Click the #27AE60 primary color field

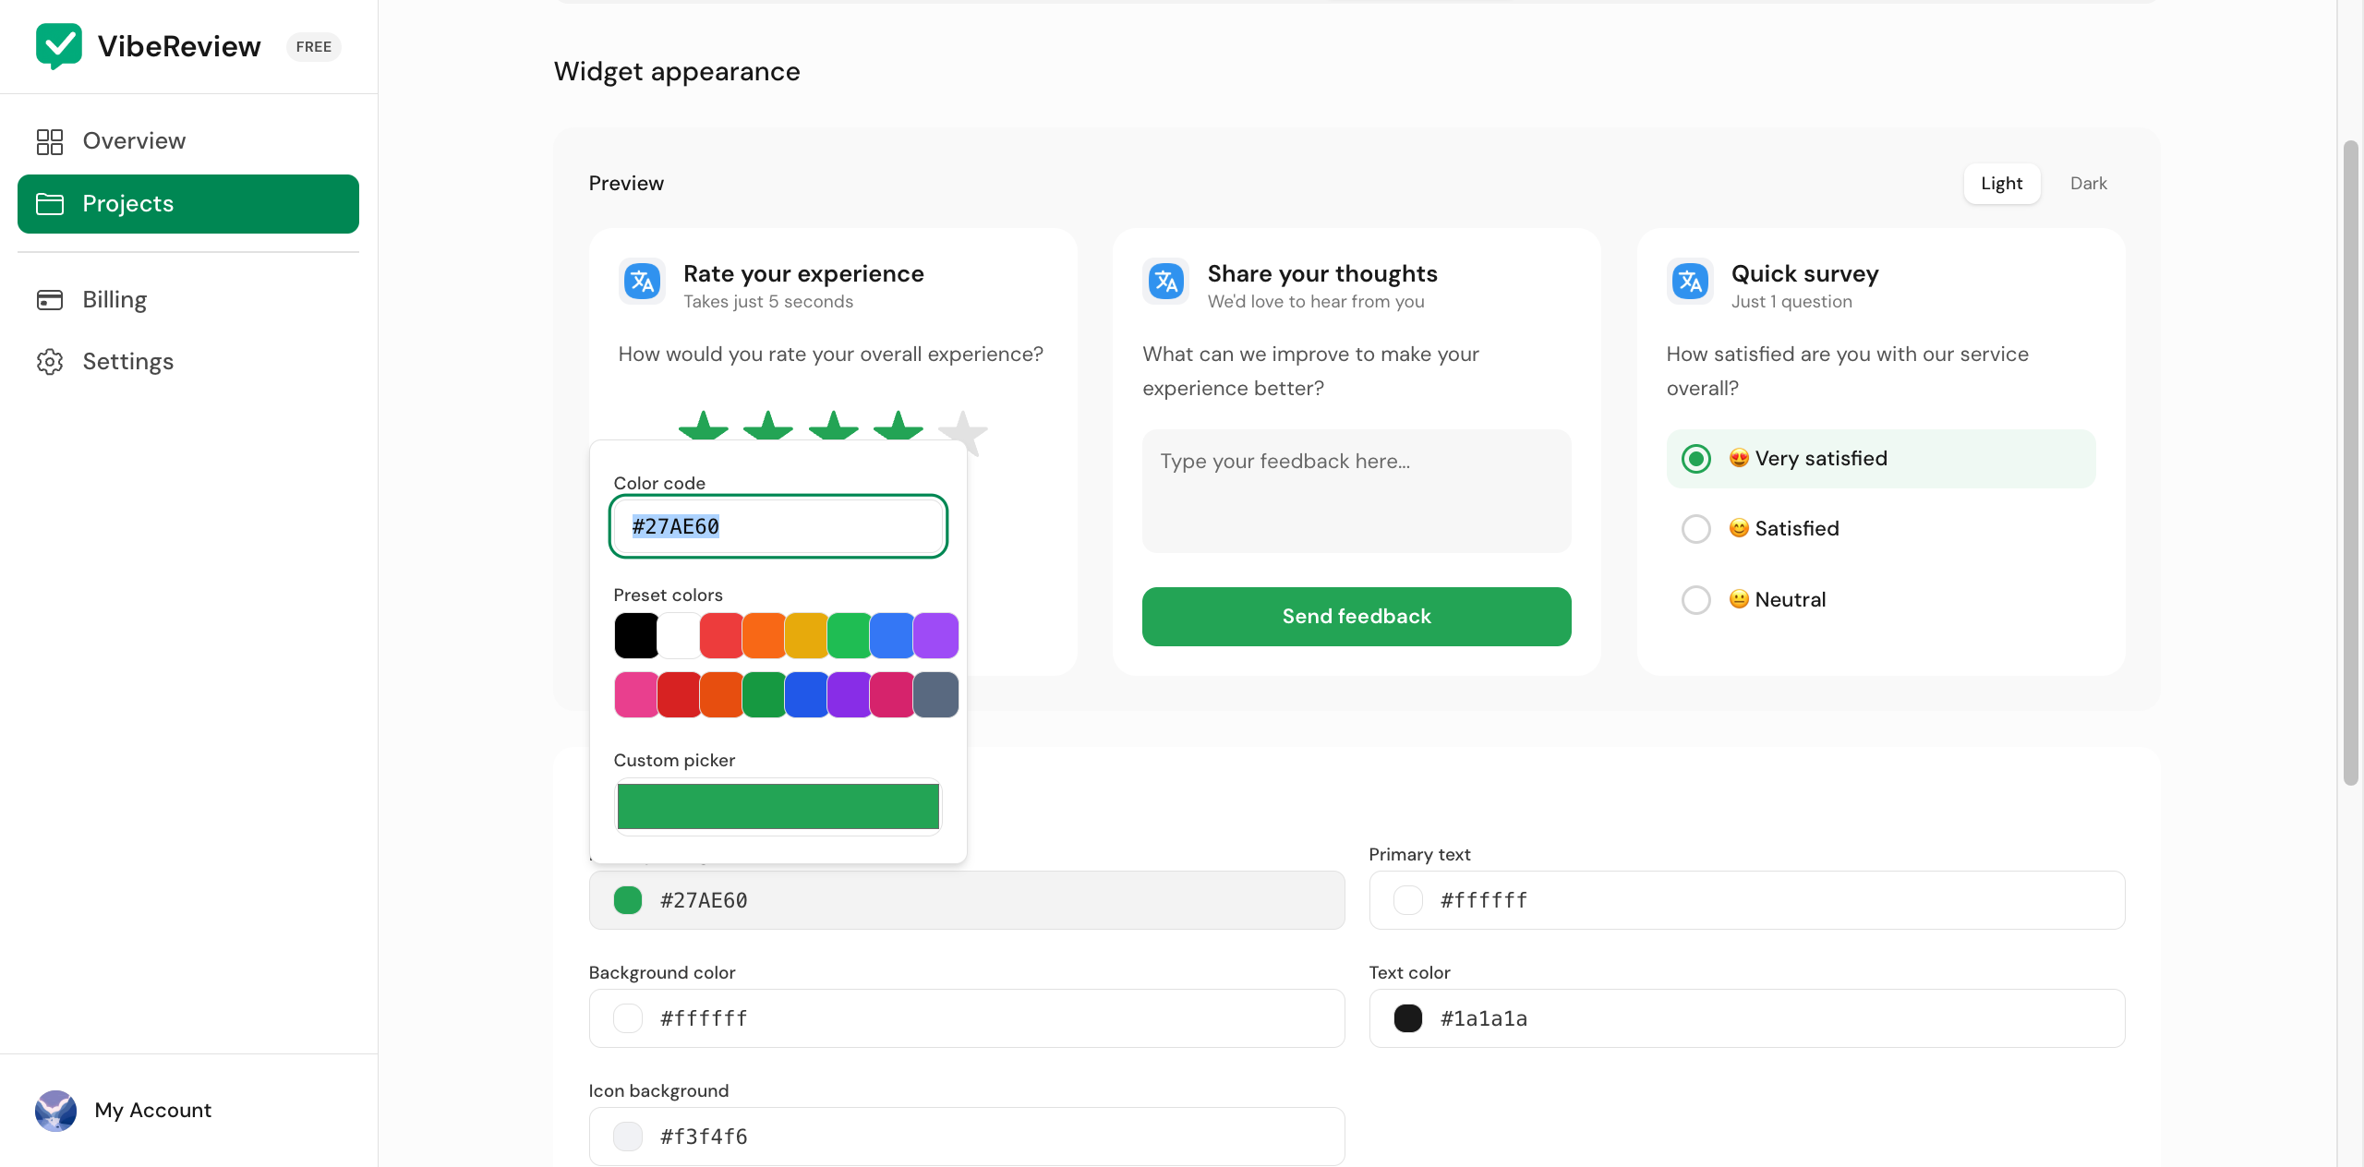point(967,900)
